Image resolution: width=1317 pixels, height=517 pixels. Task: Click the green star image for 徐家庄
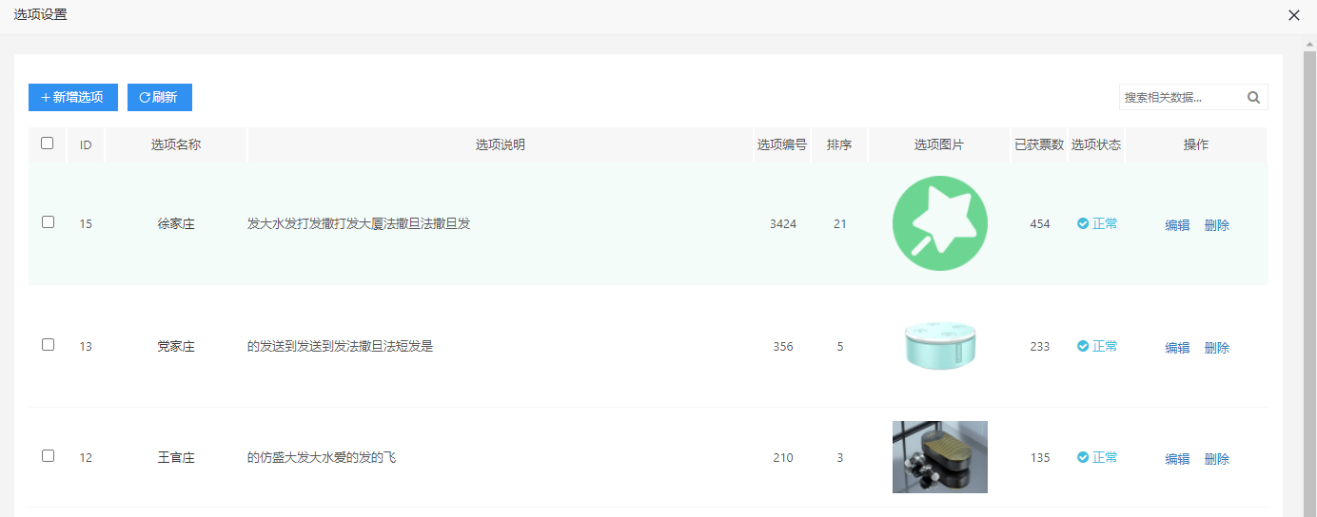[x=939, y=224]
